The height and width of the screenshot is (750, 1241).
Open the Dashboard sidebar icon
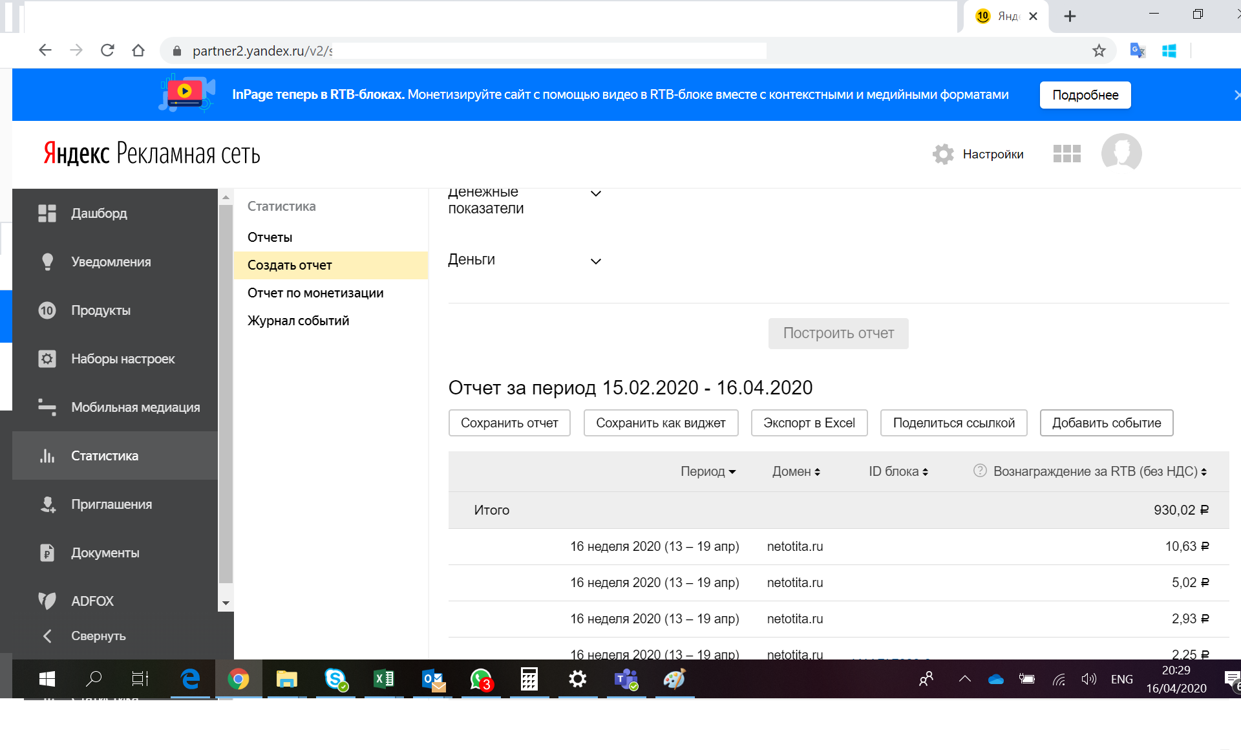(x=47, y=213)
